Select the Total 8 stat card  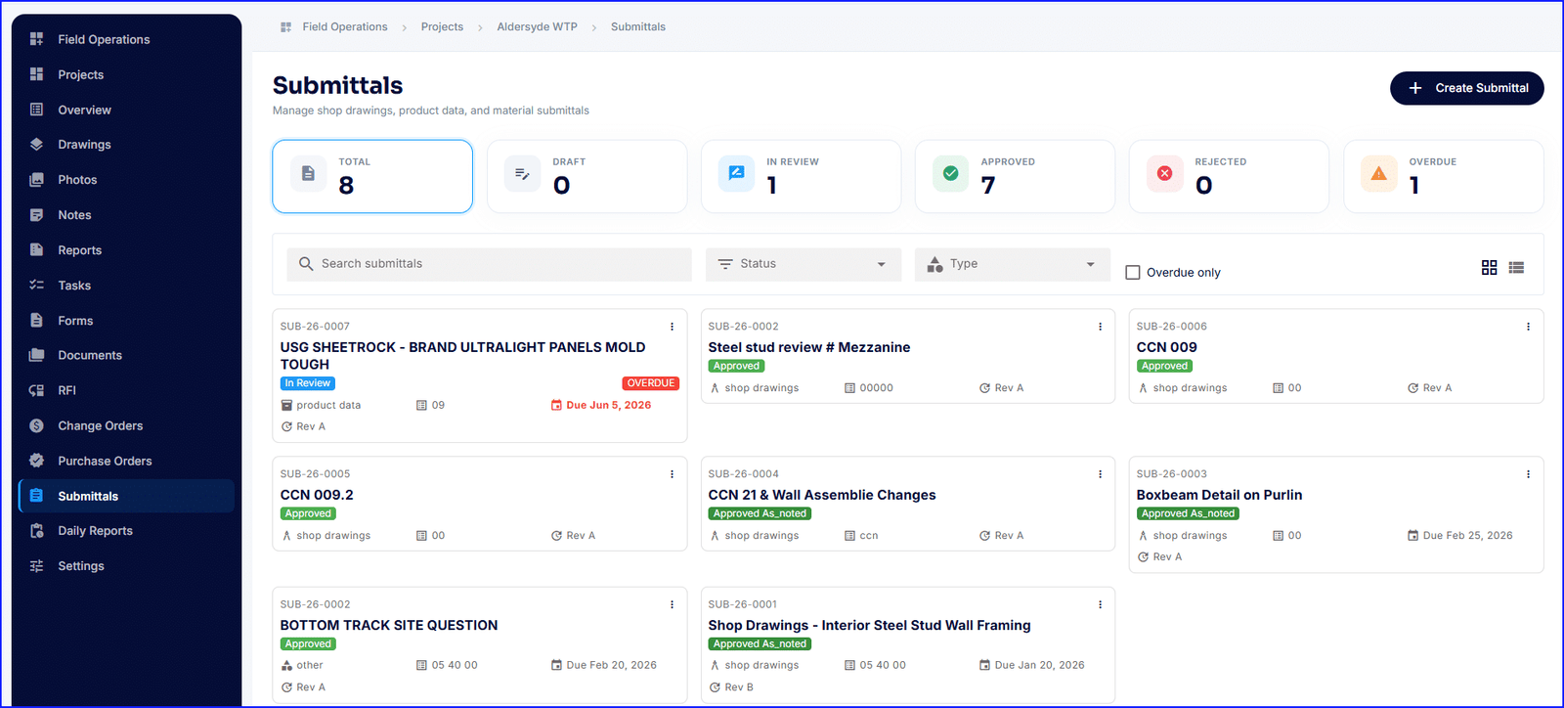(372, 176)
